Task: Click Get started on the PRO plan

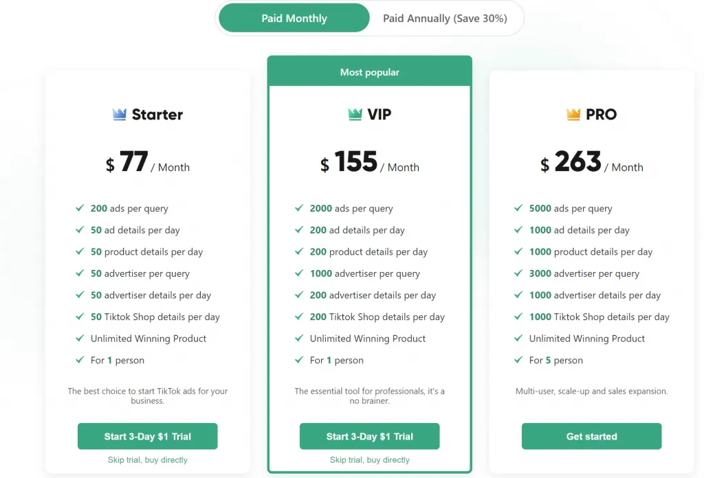Action: [591, 436]
